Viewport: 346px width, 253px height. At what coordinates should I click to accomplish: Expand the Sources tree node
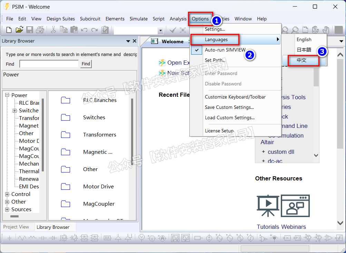tap(7, 210)
